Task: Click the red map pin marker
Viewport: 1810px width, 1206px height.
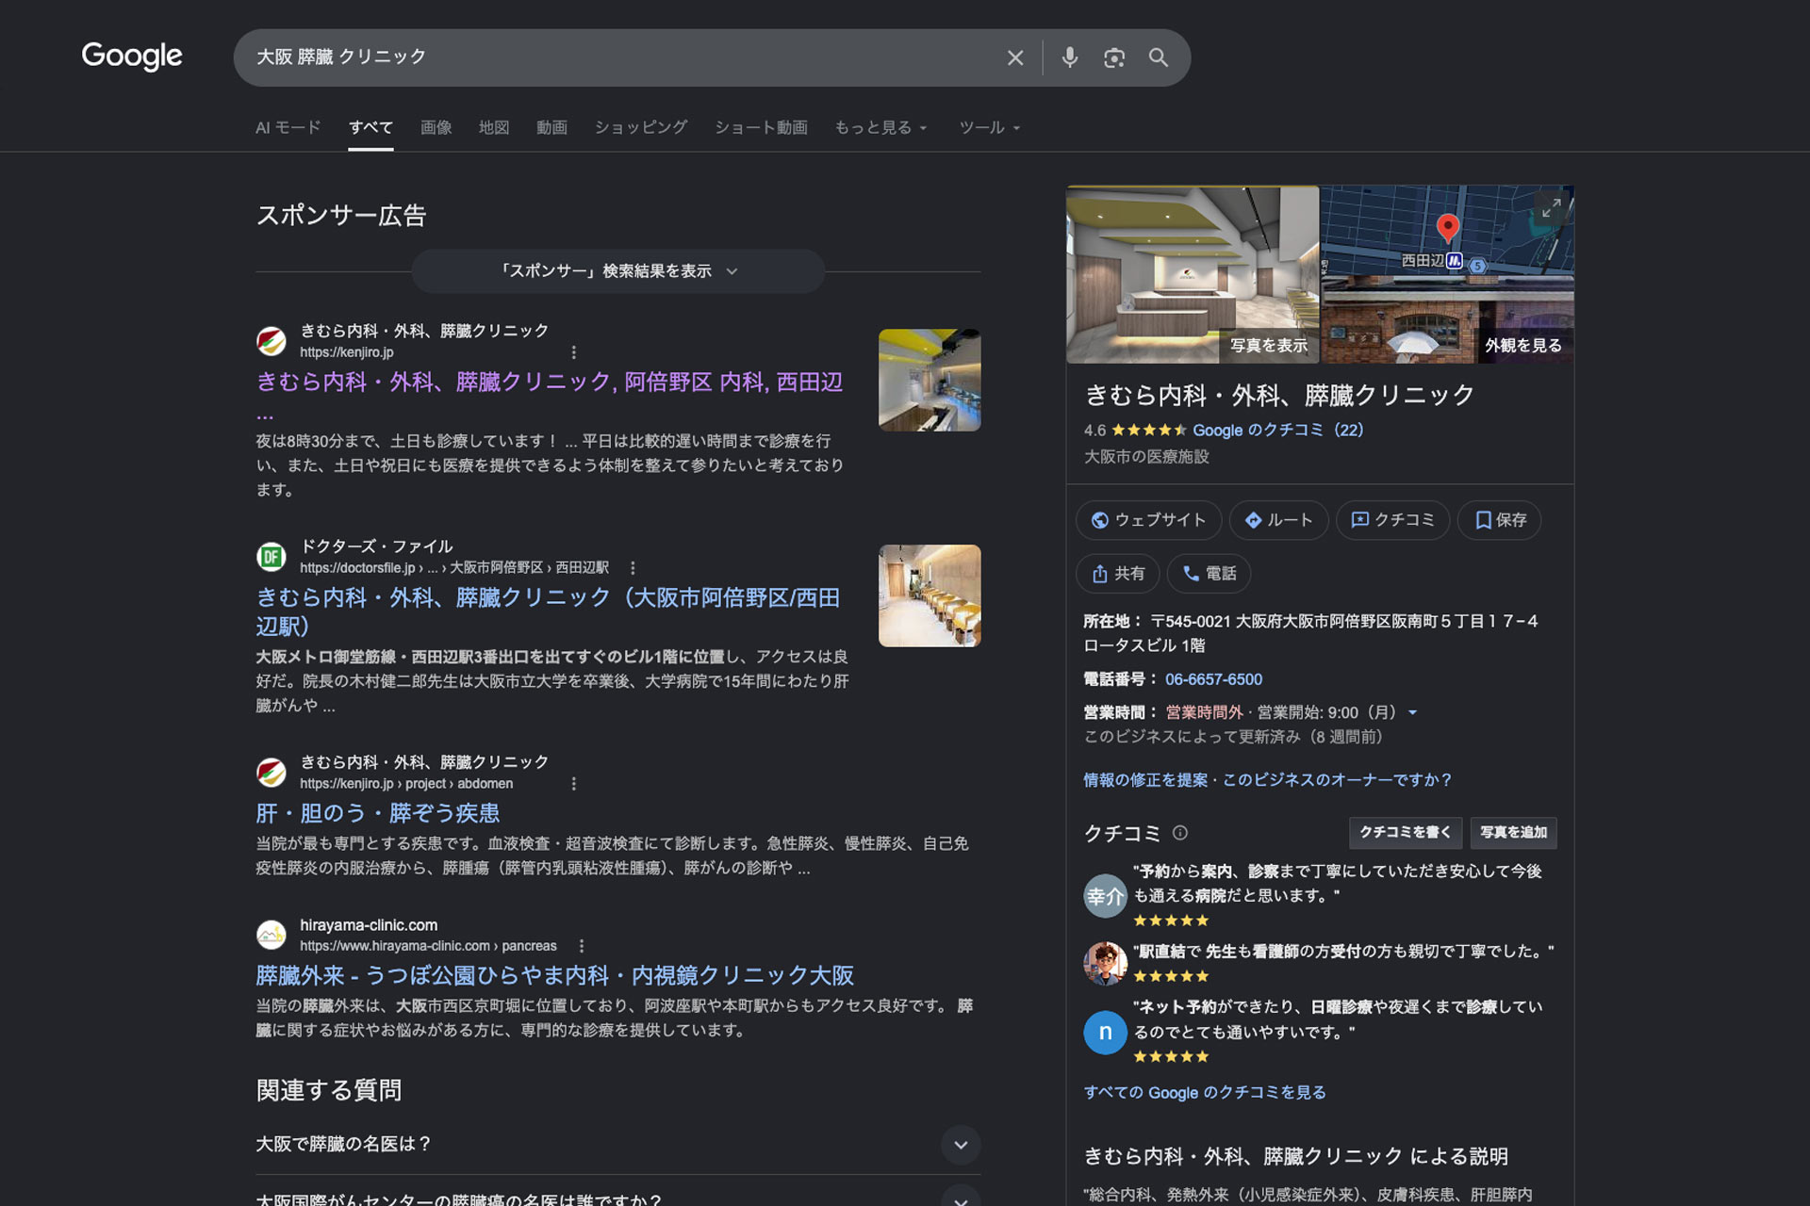Action: [x=1447, y=228]
